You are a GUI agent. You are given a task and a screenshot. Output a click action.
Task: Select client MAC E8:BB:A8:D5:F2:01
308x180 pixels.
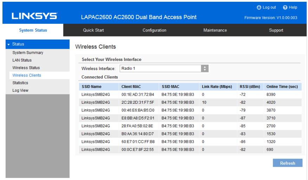coord(138,118)
